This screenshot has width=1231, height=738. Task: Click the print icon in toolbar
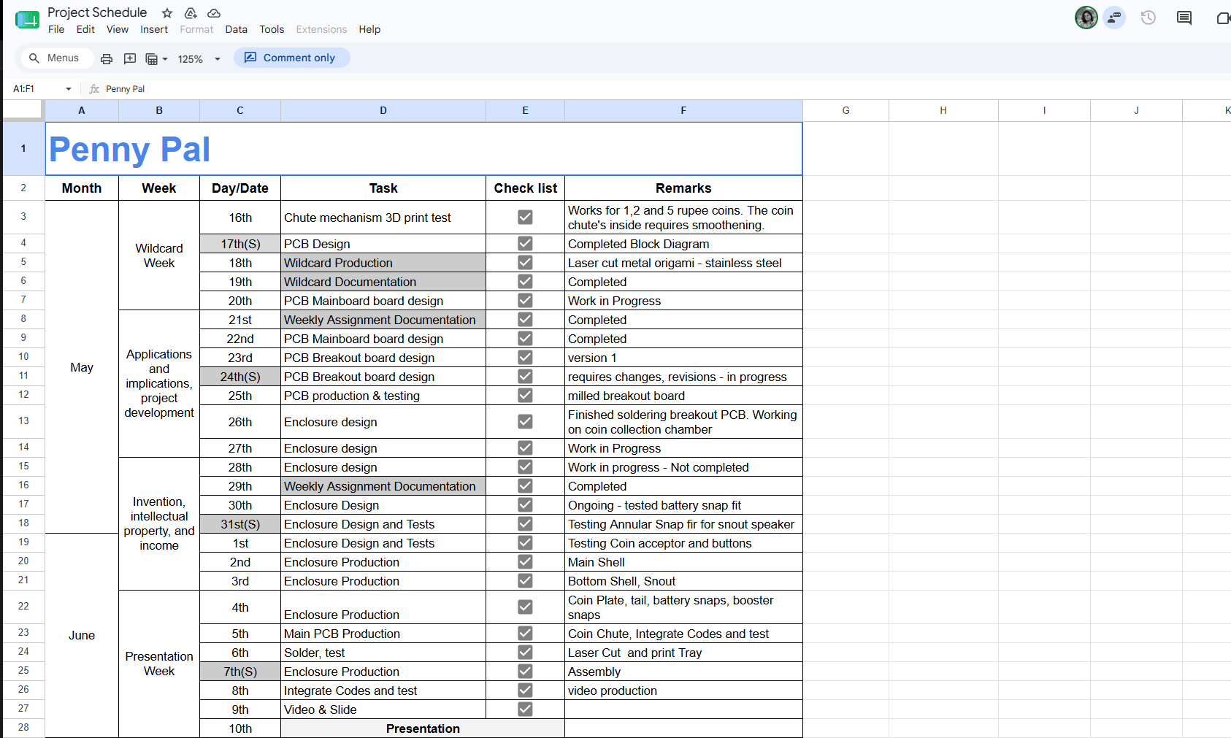pyautogui.click(x=107, y=58)
